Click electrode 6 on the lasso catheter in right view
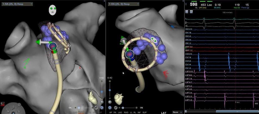Screen dimensions: 259x114 click(x=142, y=38)
